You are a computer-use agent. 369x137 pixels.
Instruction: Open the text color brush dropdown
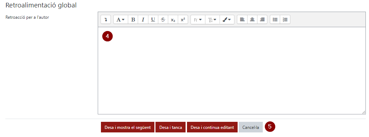pyautogui.click(x=227, y=20)
